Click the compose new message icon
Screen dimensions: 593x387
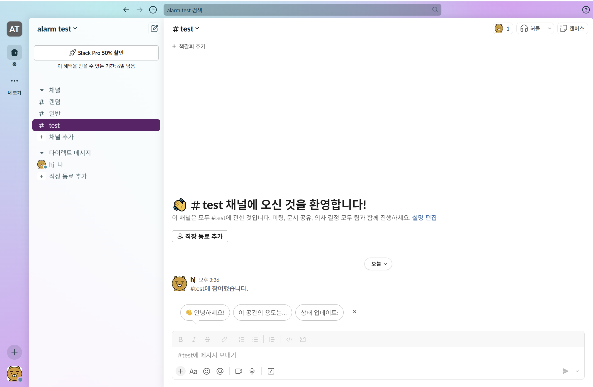click(154, 29)
